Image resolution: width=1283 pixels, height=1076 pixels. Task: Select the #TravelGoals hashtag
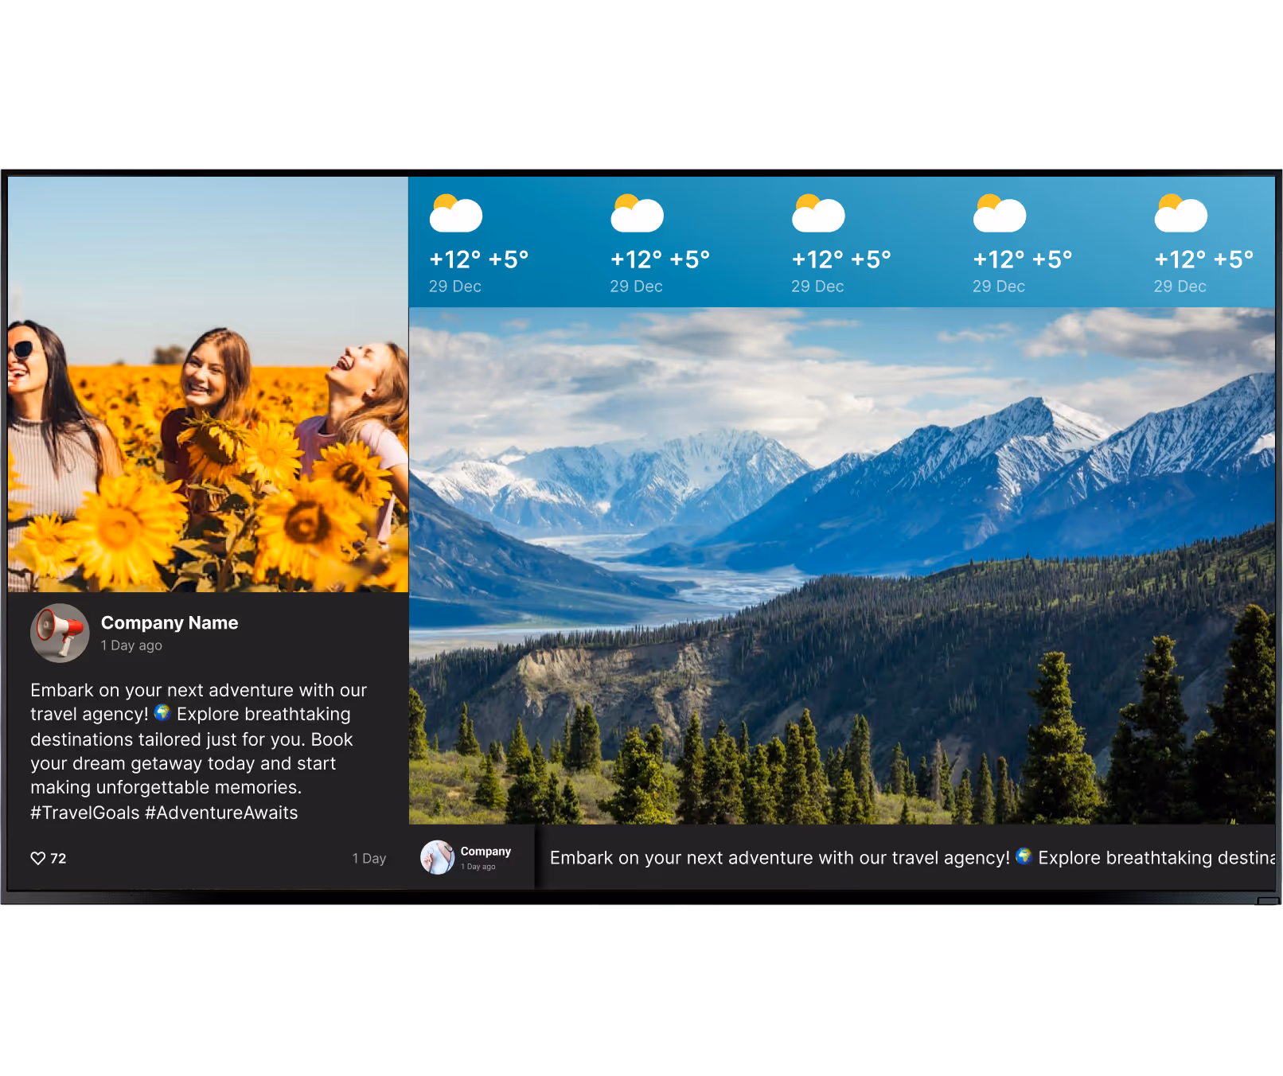pos(85,813)
